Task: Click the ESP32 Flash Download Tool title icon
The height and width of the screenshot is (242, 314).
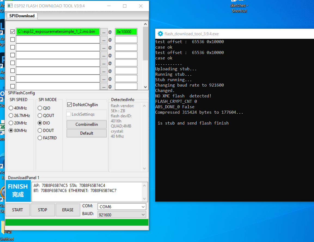Action: pyautogui.click(x=10, y=6)
